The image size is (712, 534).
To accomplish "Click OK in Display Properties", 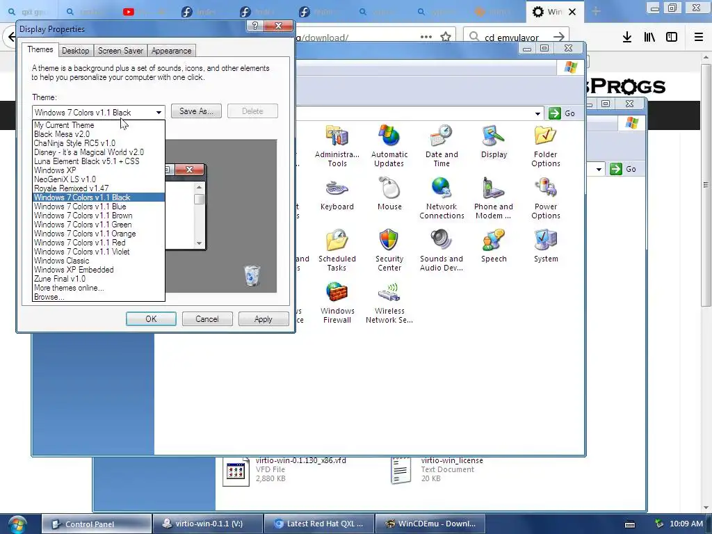I will click(x=151, y=318).
